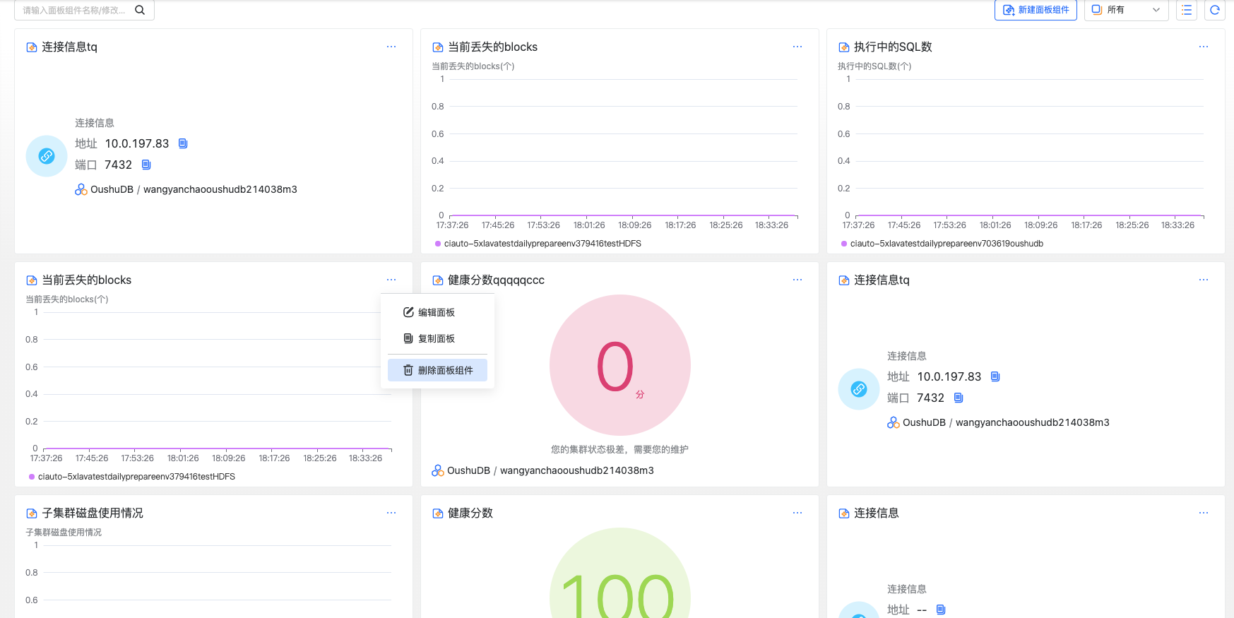The height and width of the screenshot is (618, 1234).
Task: Open the 子集群磁盘使用情况 panel's ellipsis menu
Action: 391,513
